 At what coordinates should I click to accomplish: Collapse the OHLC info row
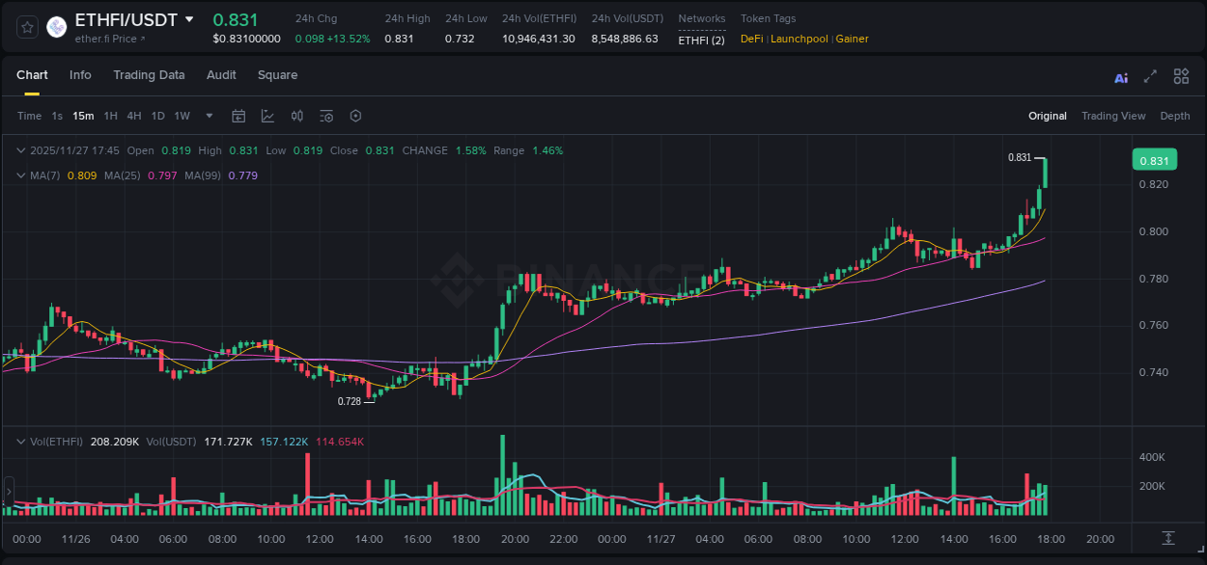click(21, 150)
